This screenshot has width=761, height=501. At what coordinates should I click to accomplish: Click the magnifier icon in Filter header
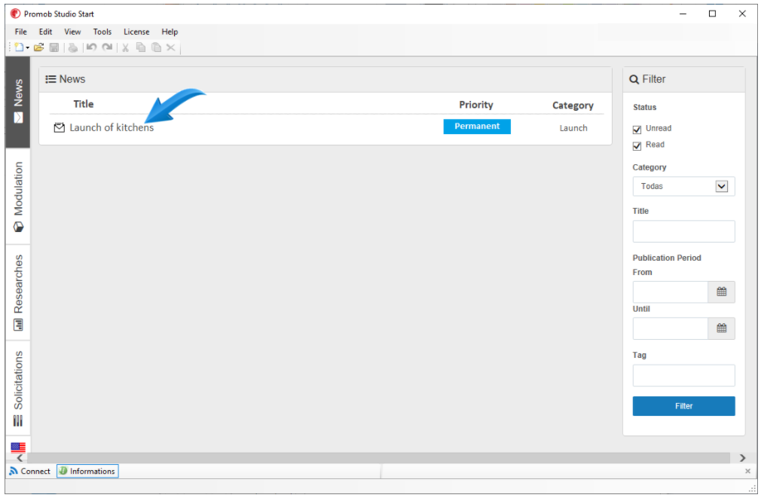click(x=634, y=79)
